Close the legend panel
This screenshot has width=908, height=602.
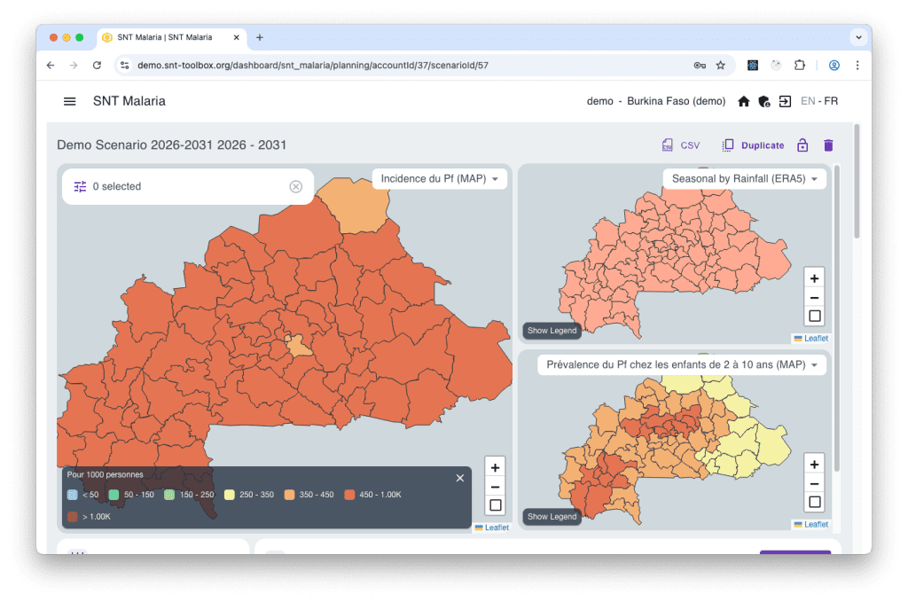coord(459,478)
